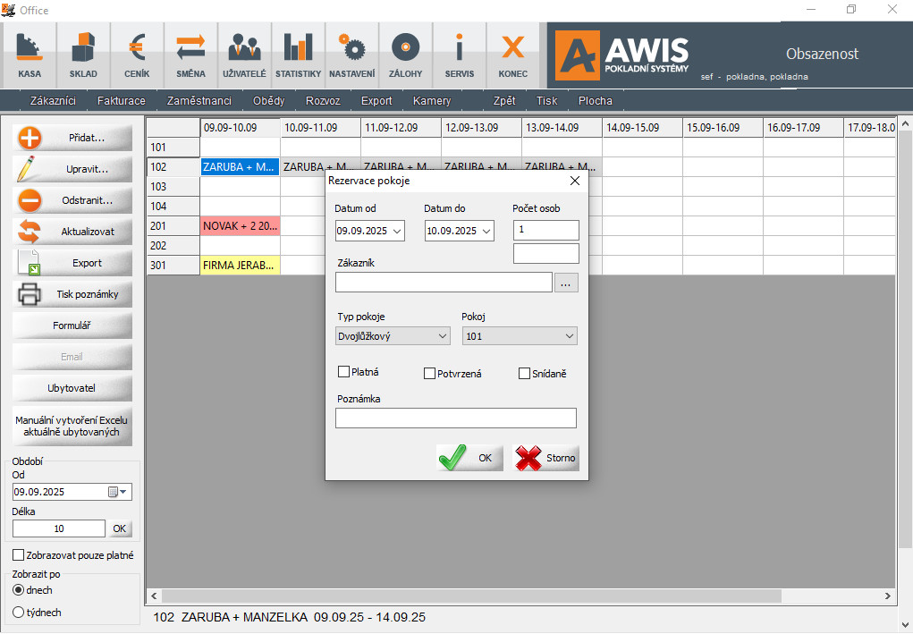Open the SKLAD warehouse module

point(83,55)
